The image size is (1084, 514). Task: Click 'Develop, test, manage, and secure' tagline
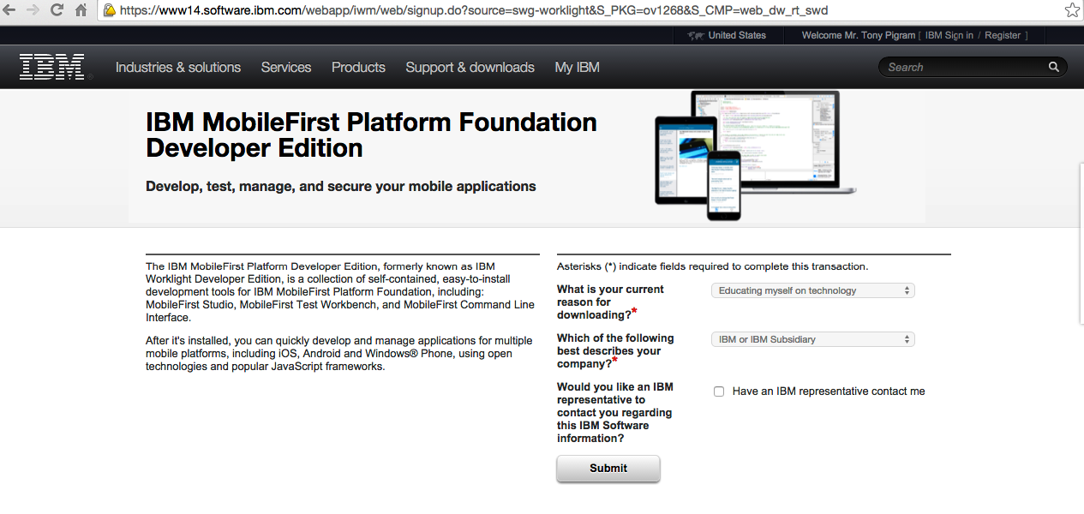[x=341, y=186]
